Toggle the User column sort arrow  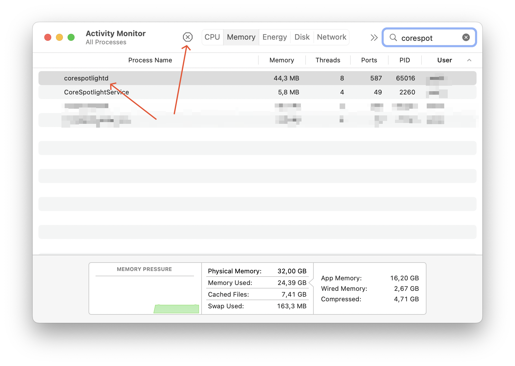pyautogui.click(x=469, y=60)
